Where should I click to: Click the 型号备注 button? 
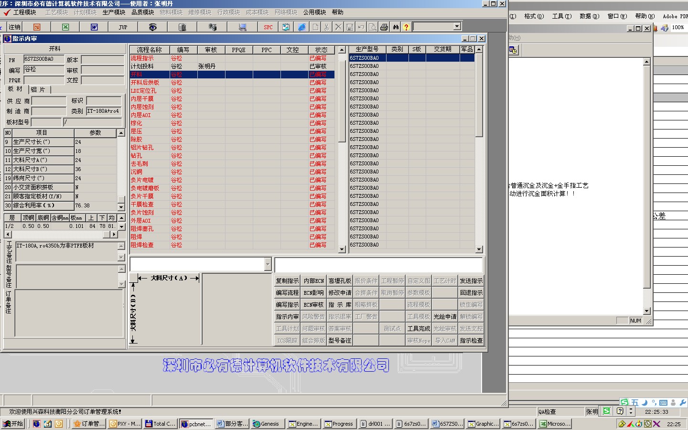[340, 341]
